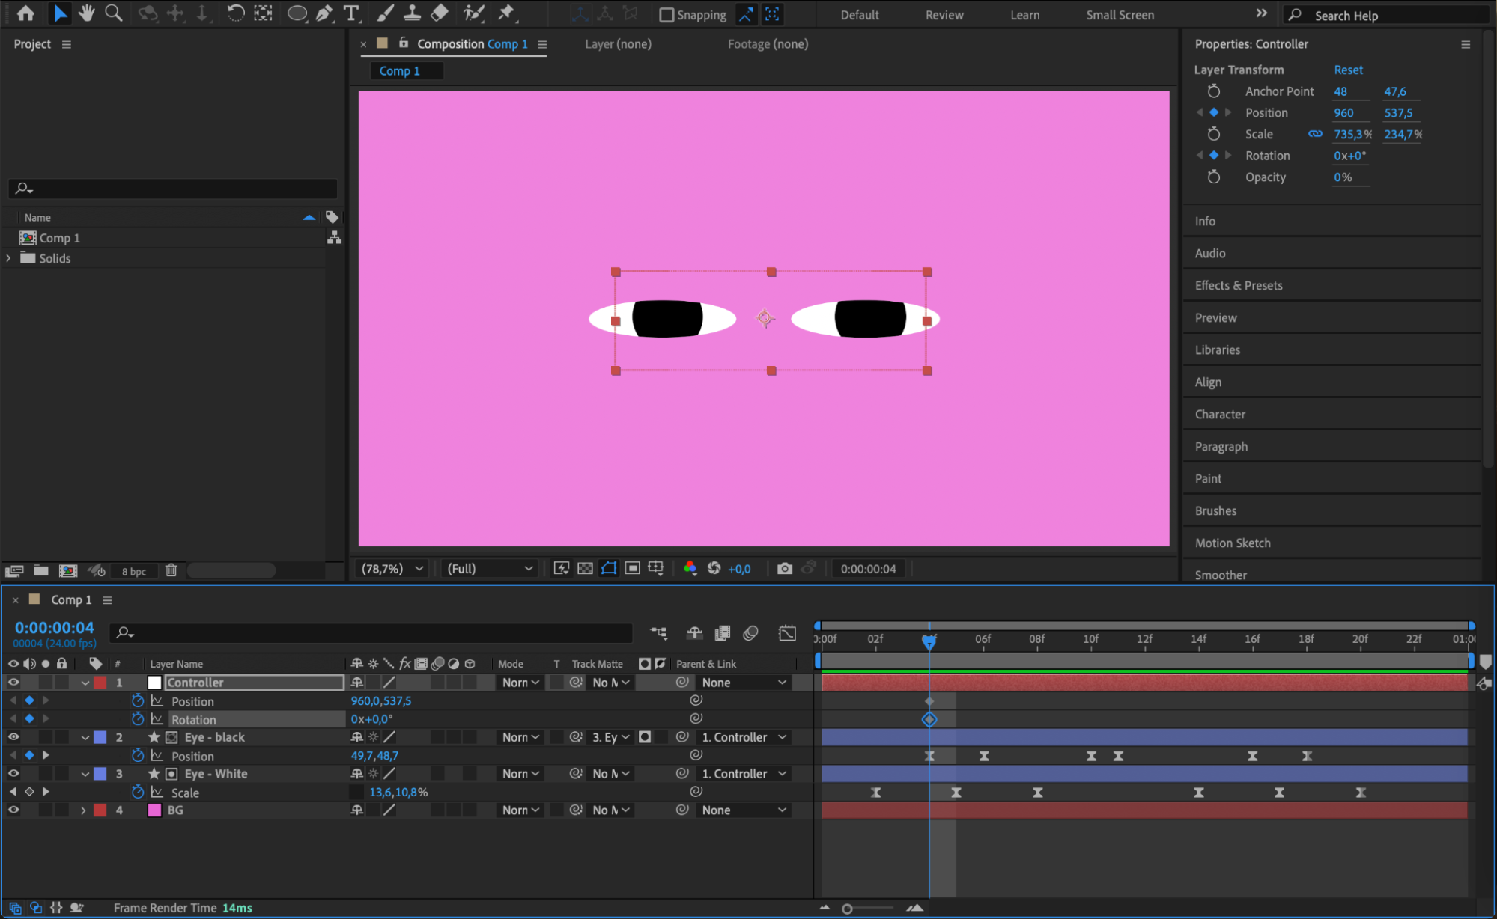Select the Ellipse shape tool

pyautogui.click(x=297, y=13)
